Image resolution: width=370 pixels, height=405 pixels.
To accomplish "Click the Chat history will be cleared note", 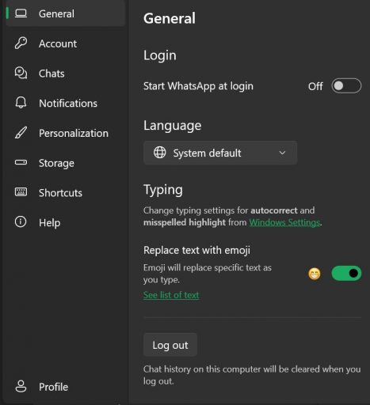I will pos(252,375).
